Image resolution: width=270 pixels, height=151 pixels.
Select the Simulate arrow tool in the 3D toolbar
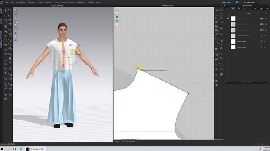pos(5,10)
